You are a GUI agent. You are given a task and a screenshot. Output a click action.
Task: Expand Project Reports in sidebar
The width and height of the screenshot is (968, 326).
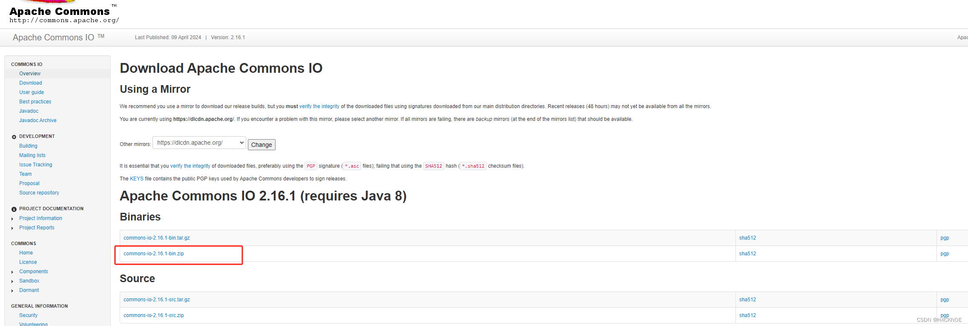(12, 228)
